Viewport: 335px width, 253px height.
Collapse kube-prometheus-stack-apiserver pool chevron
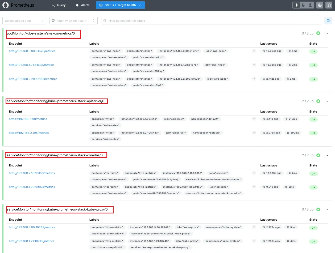click(327, 101)
